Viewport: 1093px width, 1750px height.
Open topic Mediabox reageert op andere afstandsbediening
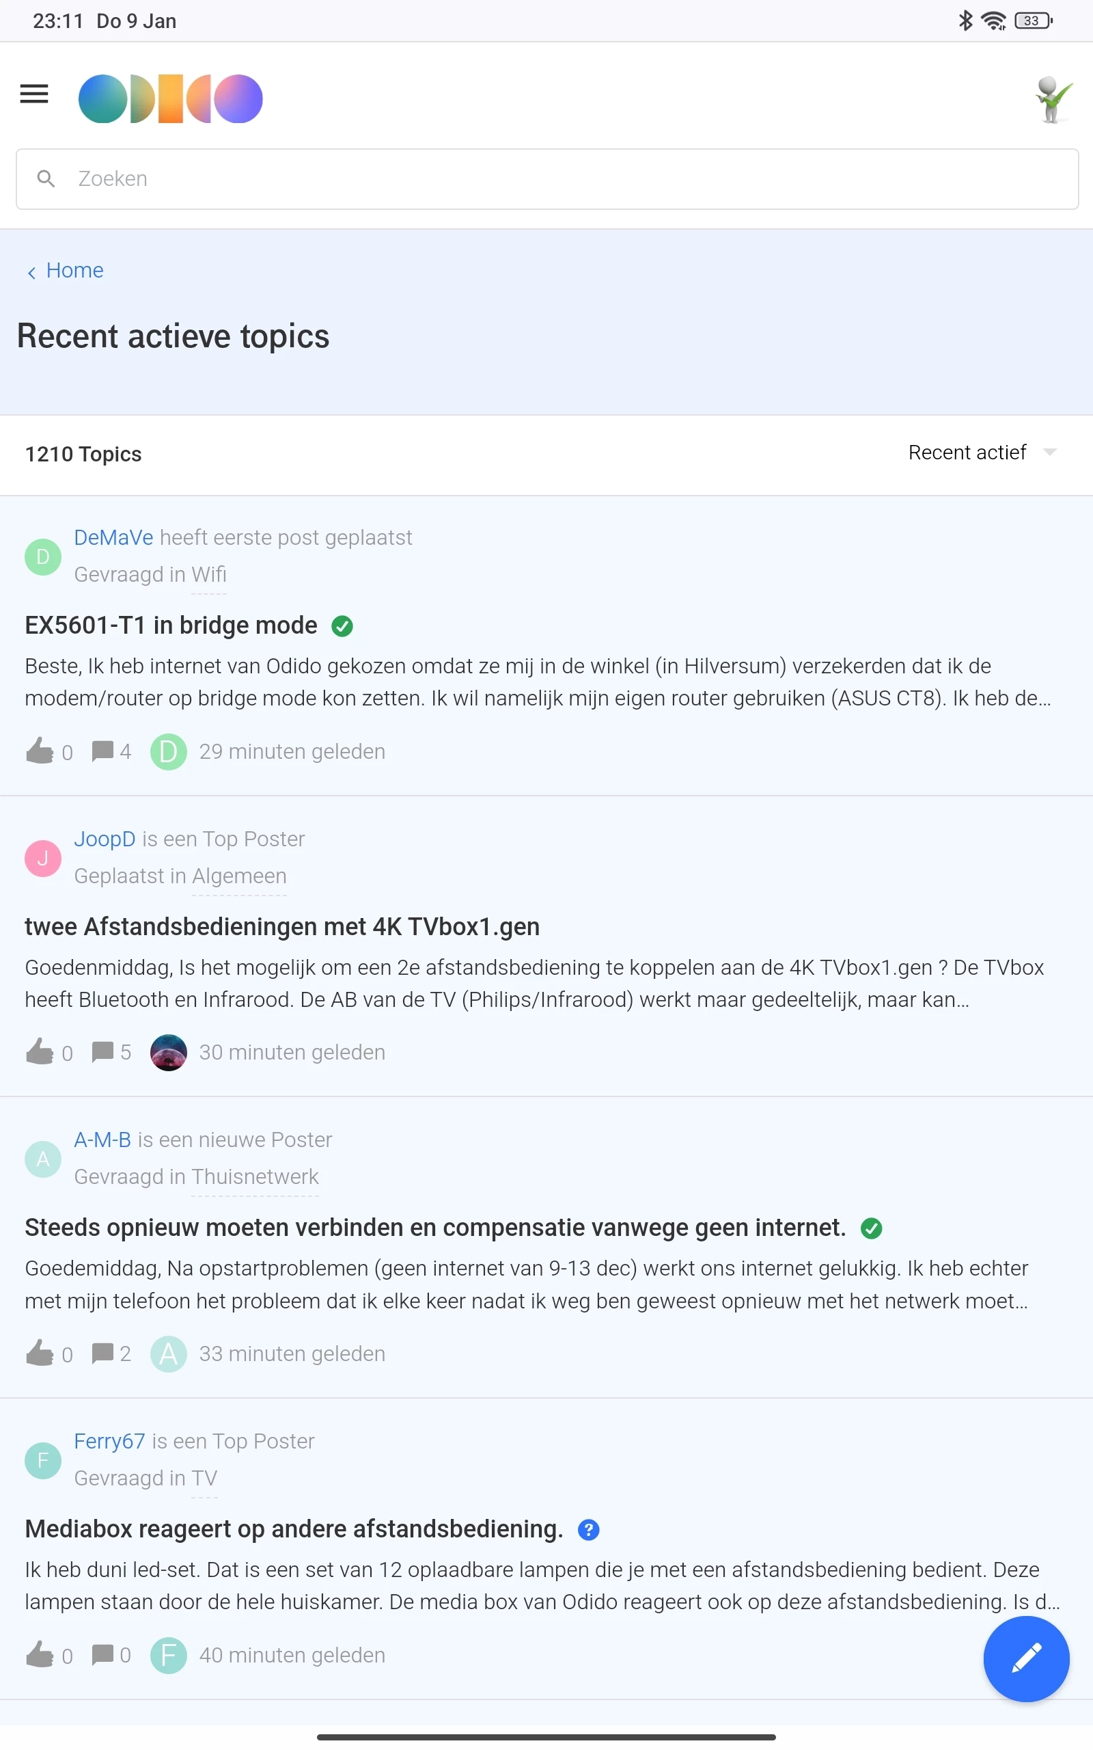294,1529
